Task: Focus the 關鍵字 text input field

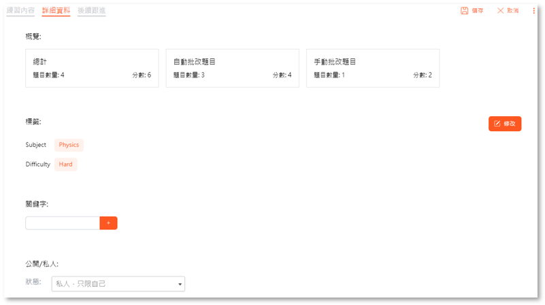Action: point(62,223)
